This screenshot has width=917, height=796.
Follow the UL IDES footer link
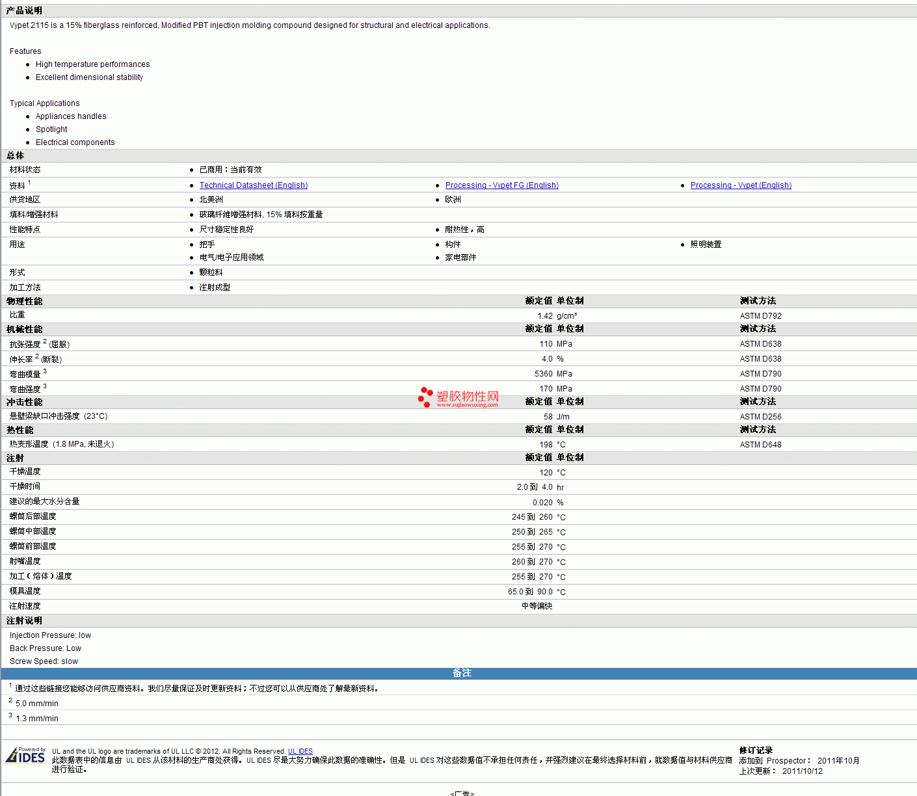tap(300, 751)
